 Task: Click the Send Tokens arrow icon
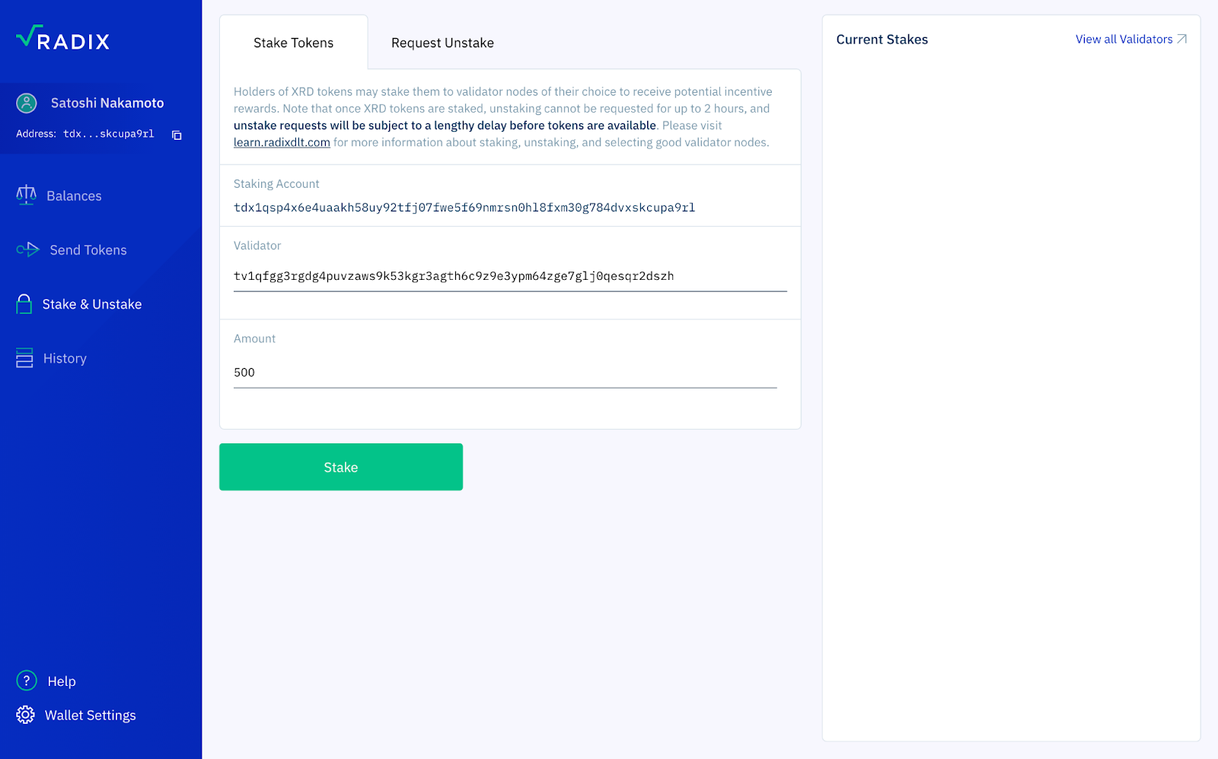click(x=27, y=249)
